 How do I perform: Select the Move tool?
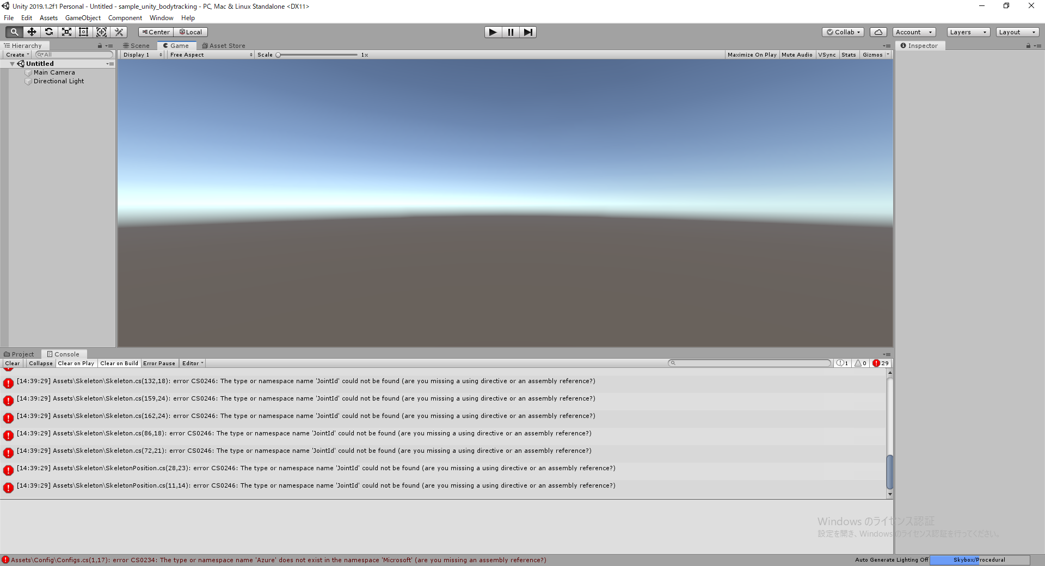[31, 32]
